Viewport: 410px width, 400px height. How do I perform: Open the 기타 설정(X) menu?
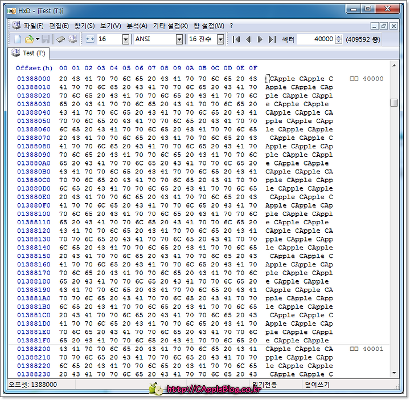click(x=170, y=26)
